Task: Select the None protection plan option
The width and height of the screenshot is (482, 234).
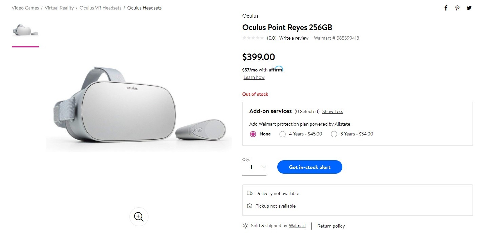Action: pyautogui.click(x=253, y=134)
